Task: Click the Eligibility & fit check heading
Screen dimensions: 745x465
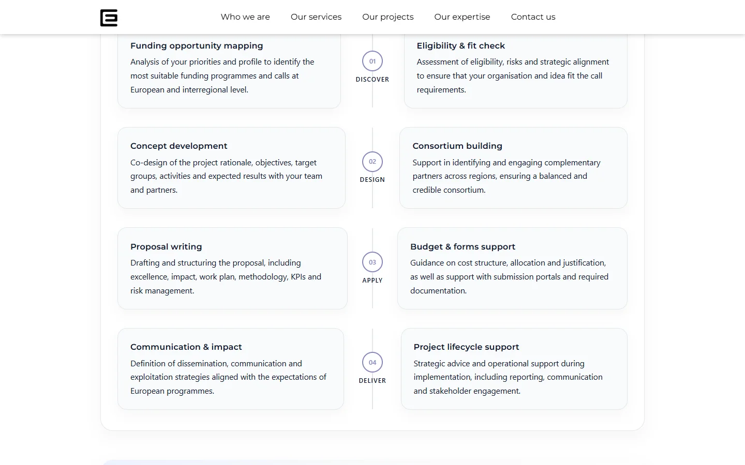Action: 461,46
